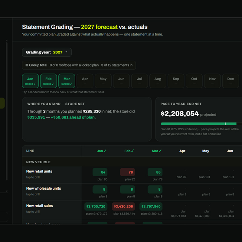Click the sidebar vertical scrollbar
The height and width of the screenshot is (242, 242).
(x=7, y=111)
